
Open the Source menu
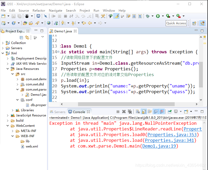24,11
